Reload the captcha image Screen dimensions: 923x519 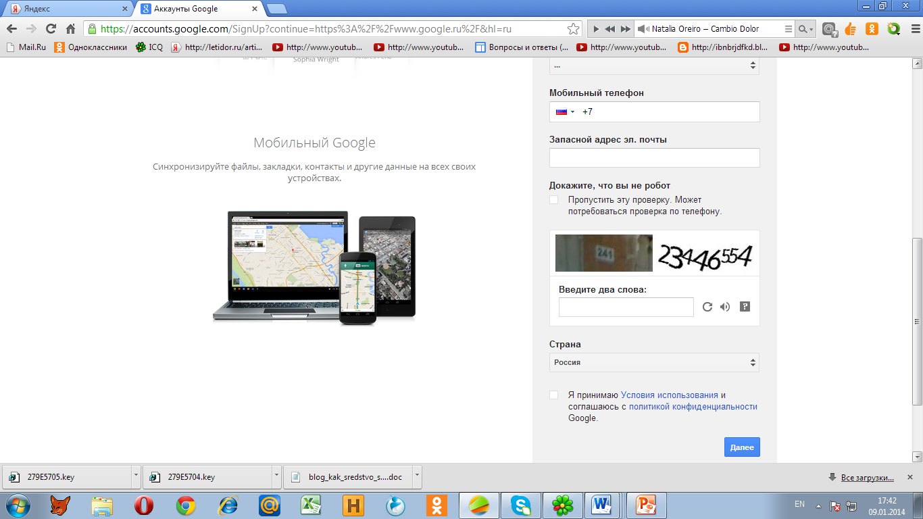click(x=707, y=307)
